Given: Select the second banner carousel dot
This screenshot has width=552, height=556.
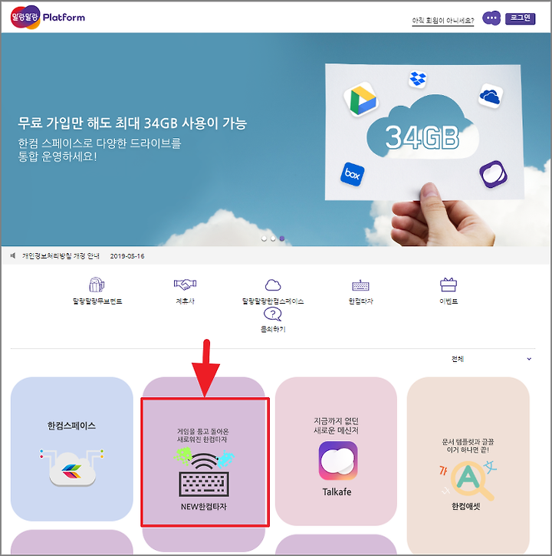Looking at the screenshot, I should click(273, 239).
